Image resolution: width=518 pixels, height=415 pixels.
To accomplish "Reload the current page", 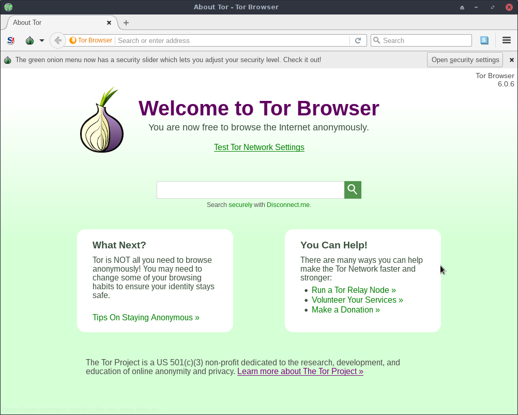I will [358, 40].
